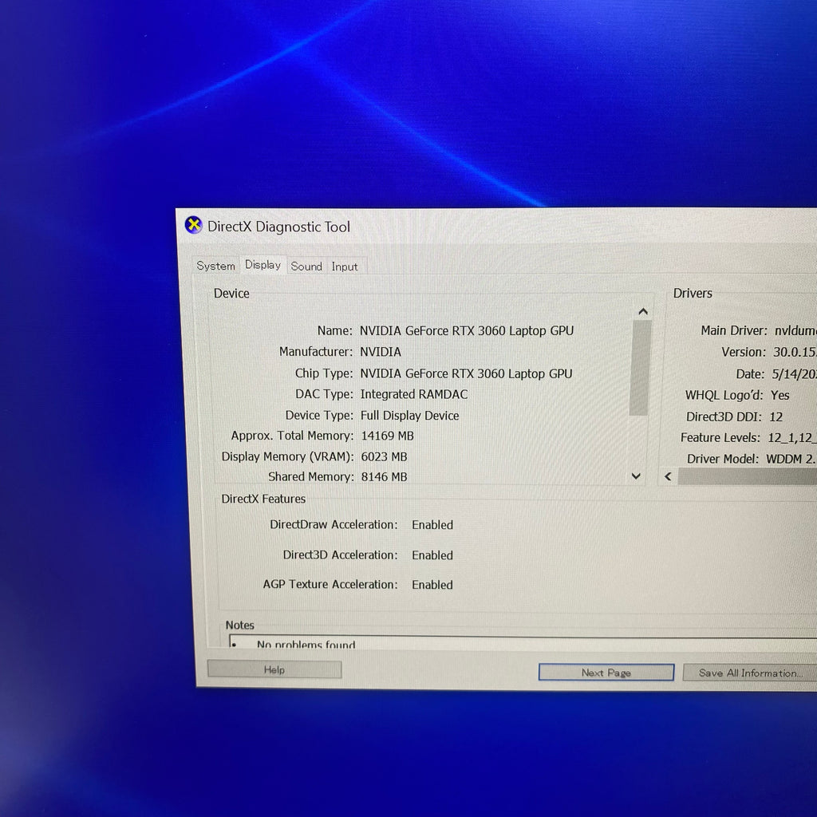Click the DirectX Diagnostic Tool title text
Image resolution: width=817 pixels, height=817 pixels.
[x=278, y=227]
